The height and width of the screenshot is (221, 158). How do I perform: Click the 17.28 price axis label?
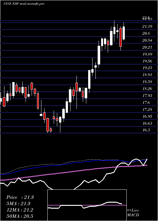coord(147,110)
